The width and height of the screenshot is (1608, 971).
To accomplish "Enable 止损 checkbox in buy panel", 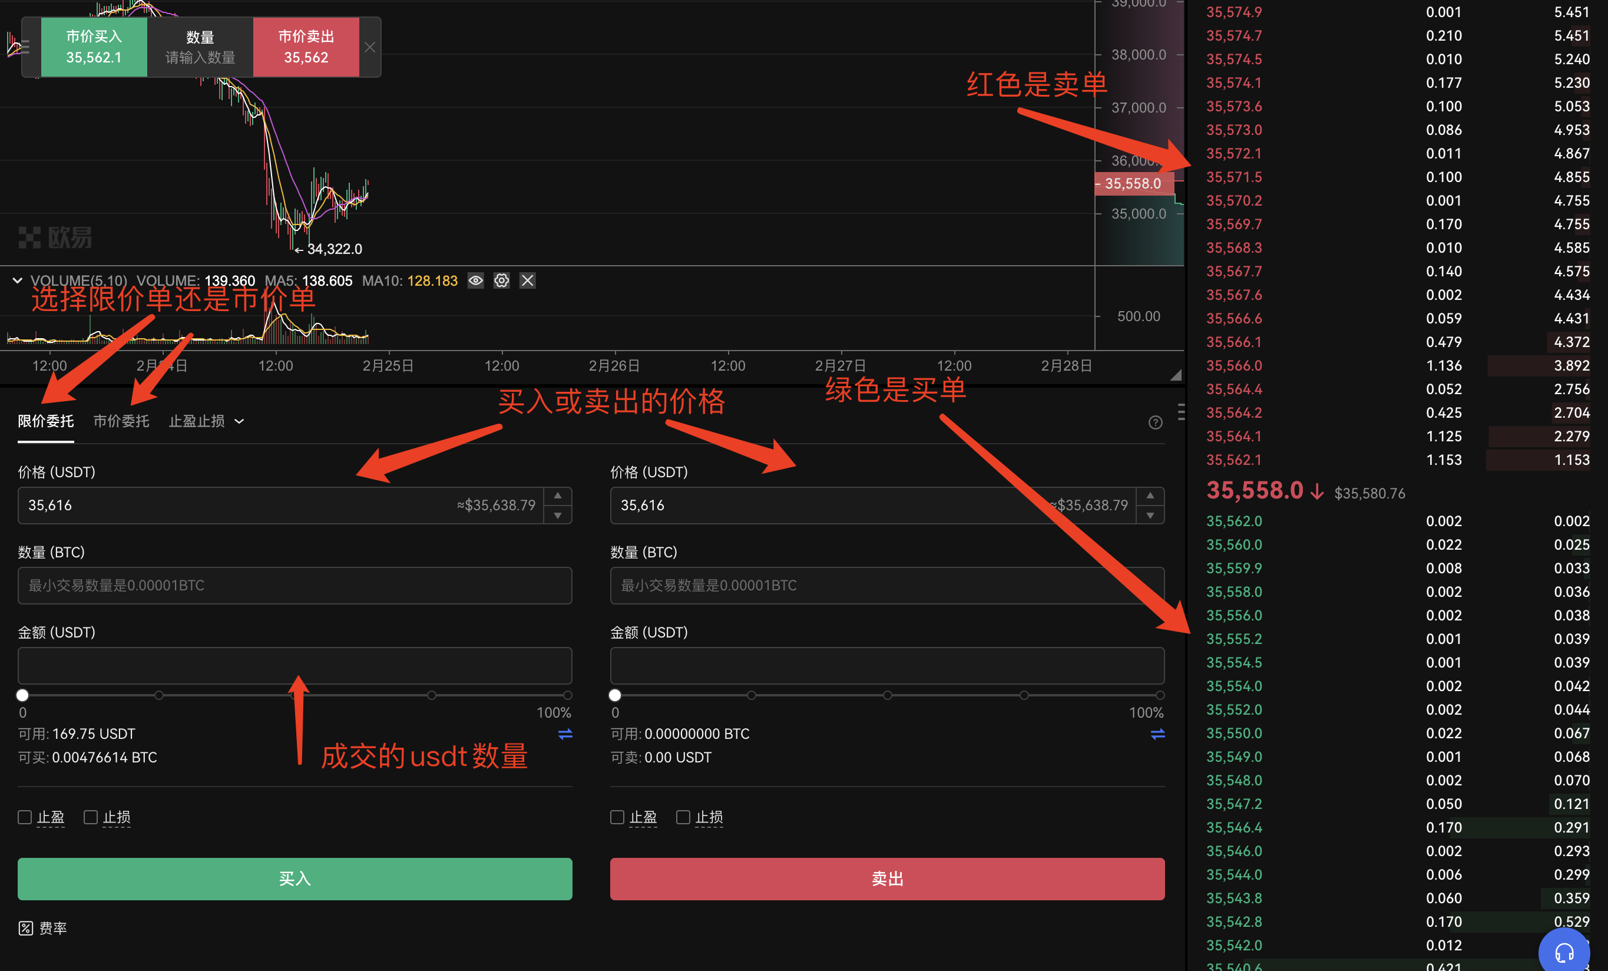I will pyautogui.click(x=91, y=817).
